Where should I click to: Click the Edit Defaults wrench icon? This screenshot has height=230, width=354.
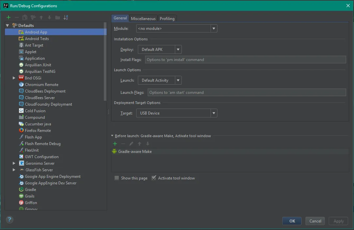click(33, 17)
